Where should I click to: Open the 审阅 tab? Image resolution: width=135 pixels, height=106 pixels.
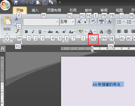point(104,10)
